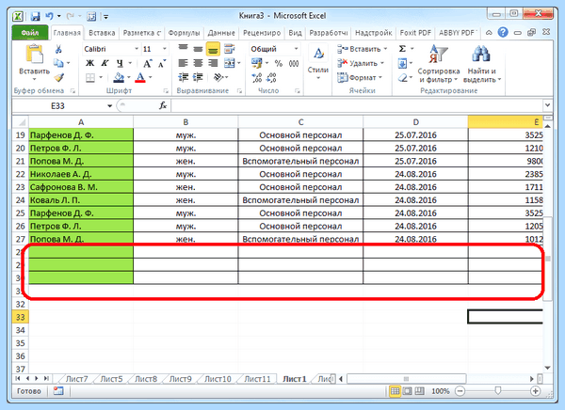Image resolution: width=565 pixels, height=410 pixels.
Task: Expand the Общий number format dropdown
Action: point(296,49)
